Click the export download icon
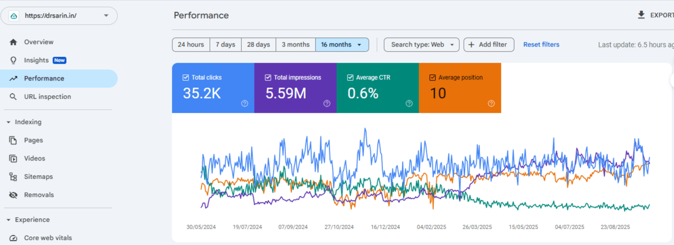The image size is (674, 245). [641, 15]
